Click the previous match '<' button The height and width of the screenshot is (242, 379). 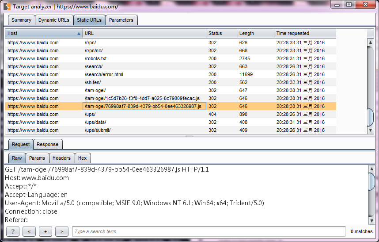(29, 231)
